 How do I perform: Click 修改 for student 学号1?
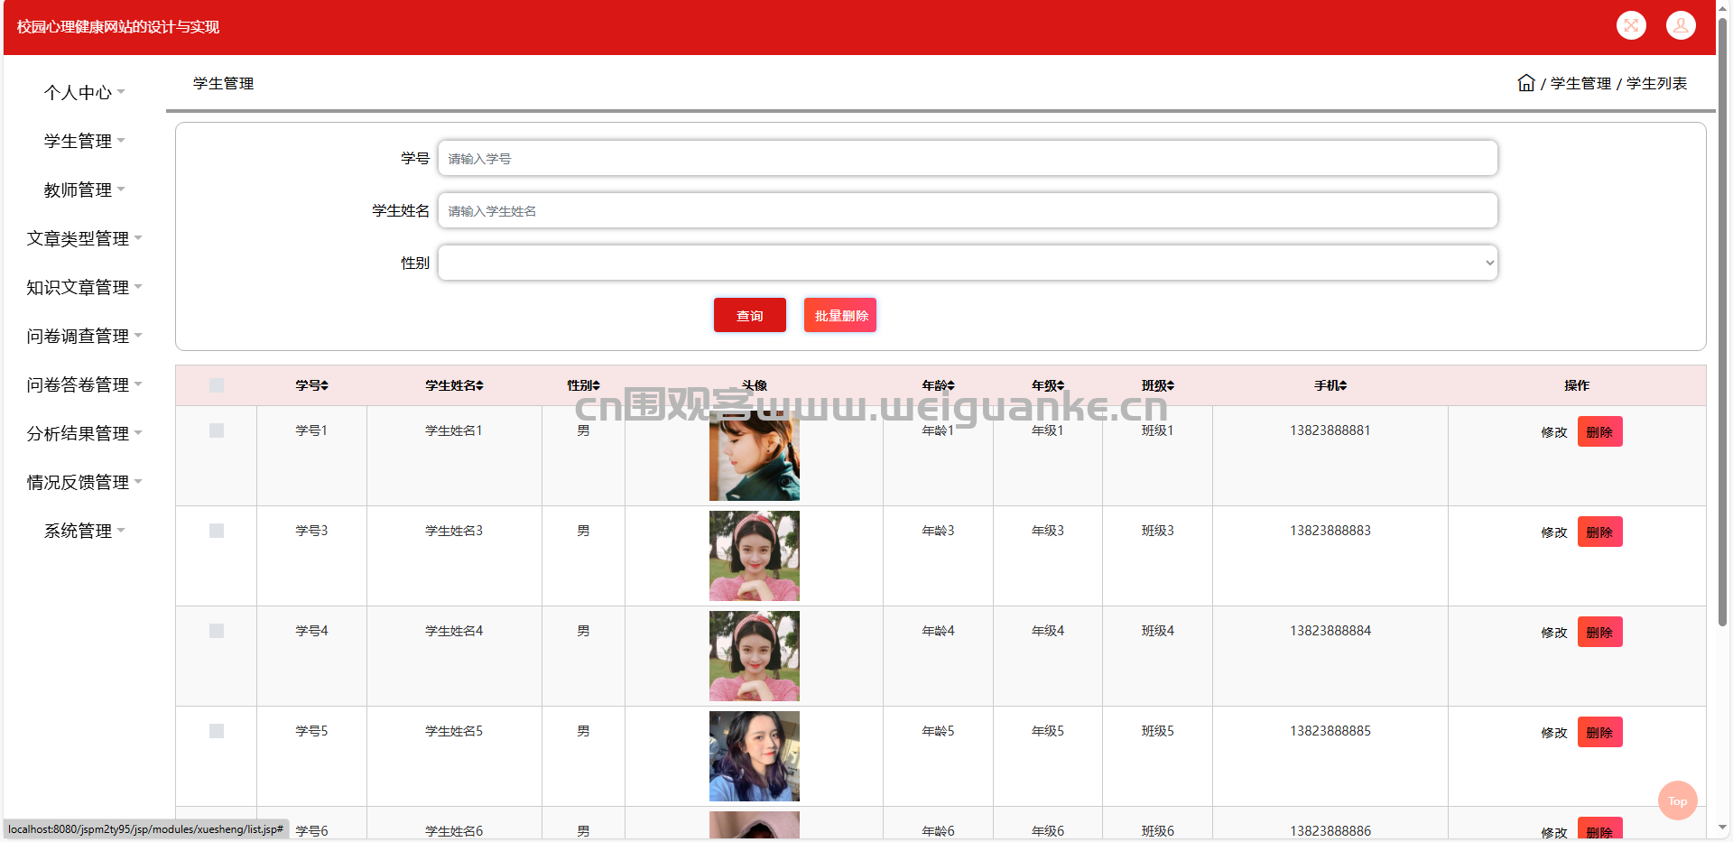click(1553, 432)
